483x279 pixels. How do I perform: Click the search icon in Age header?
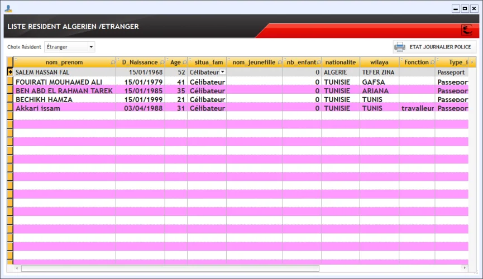click(185, 62)
